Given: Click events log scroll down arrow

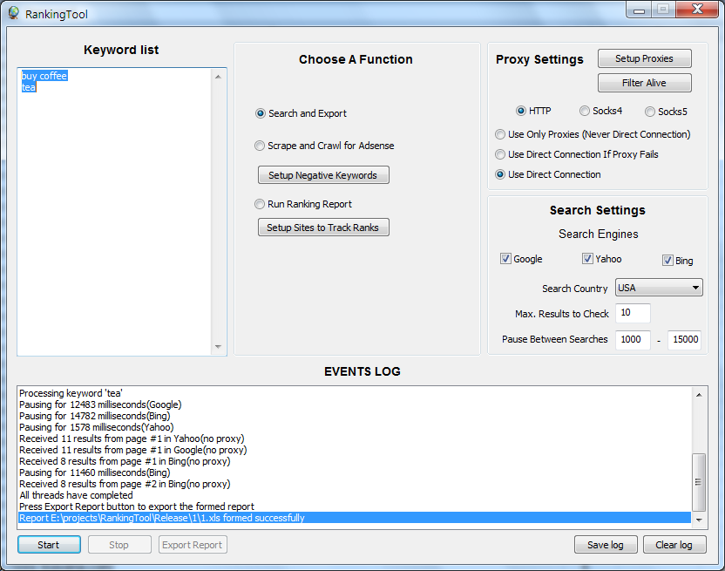Looking at the screenshot, I should tap(699, 520).
